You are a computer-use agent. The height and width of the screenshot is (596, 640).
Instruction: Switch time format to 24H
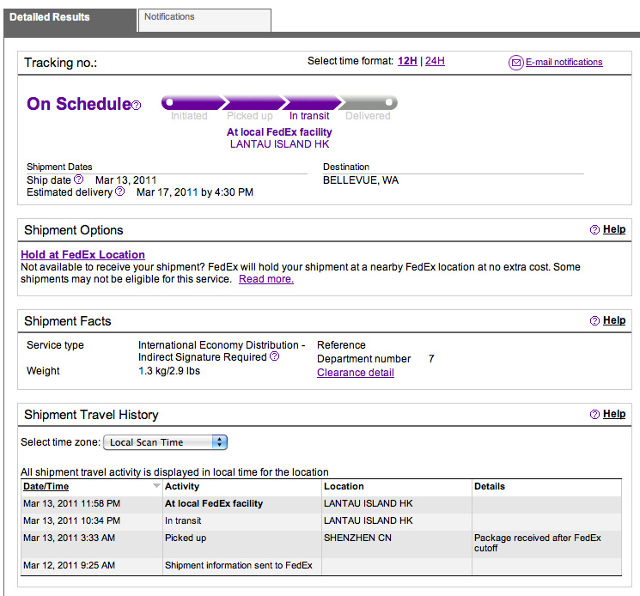(x=435, y=61)
